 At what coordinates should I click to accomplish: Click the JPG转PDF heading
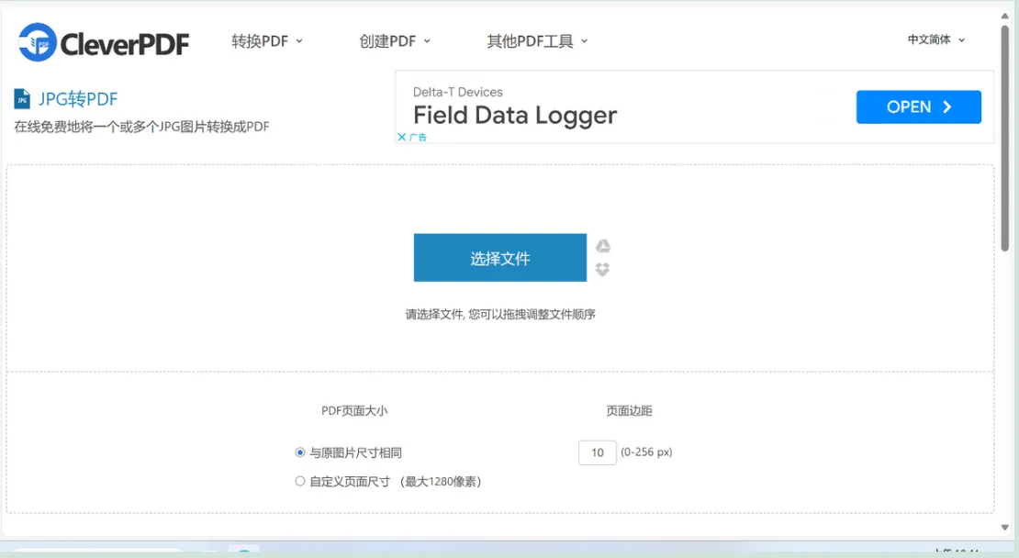[x=78, y=99]
